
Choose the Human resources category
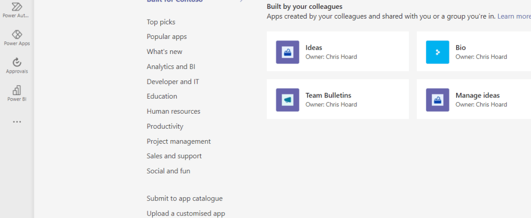tap(174, 111)
